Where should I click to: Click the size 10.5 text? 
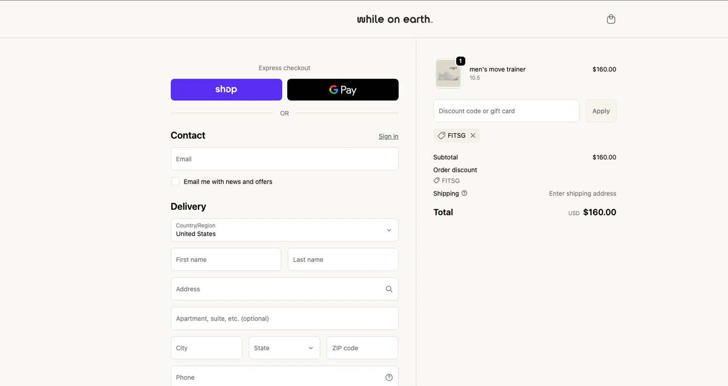[x=475, y=78]
